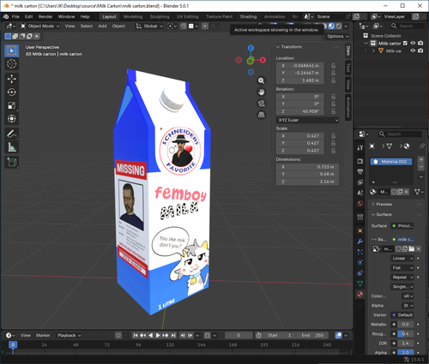Expand the Milk carton object in outliner
429x364 pixels.
pyautogui.click(x=373, y=51)
